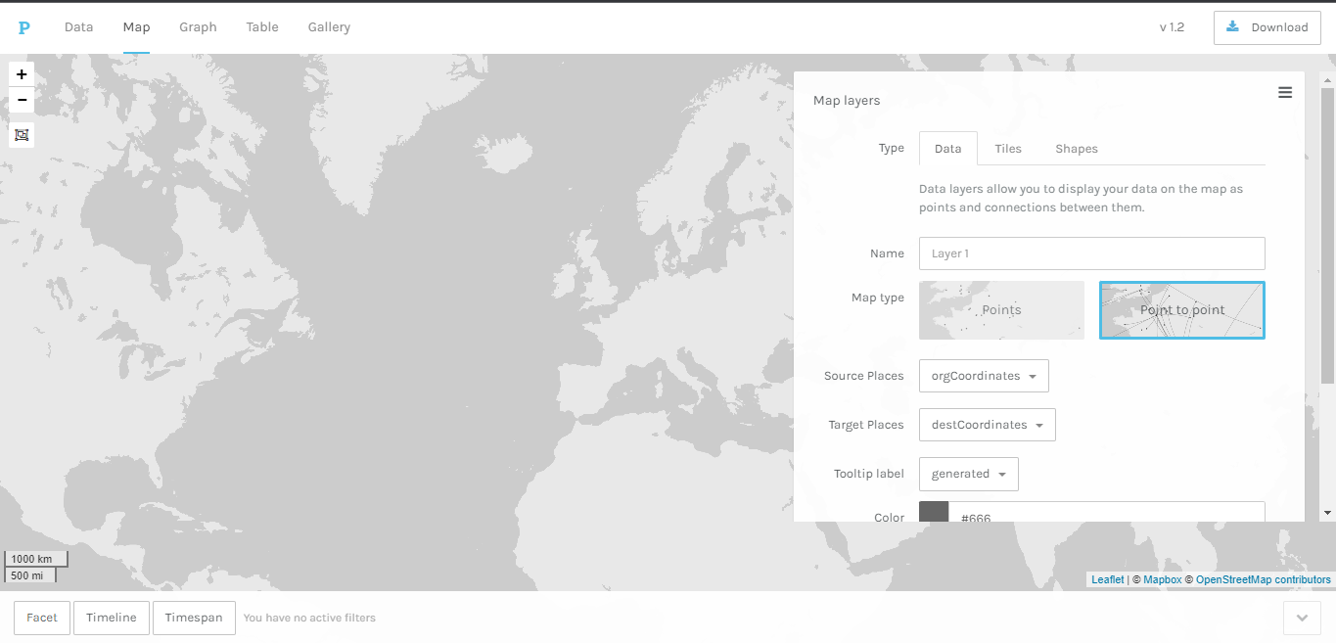Viewport: 1336px width, 643px height.
Task: Open the Source Places orgCoordinates dropdown
Action: tap(984, 376)
